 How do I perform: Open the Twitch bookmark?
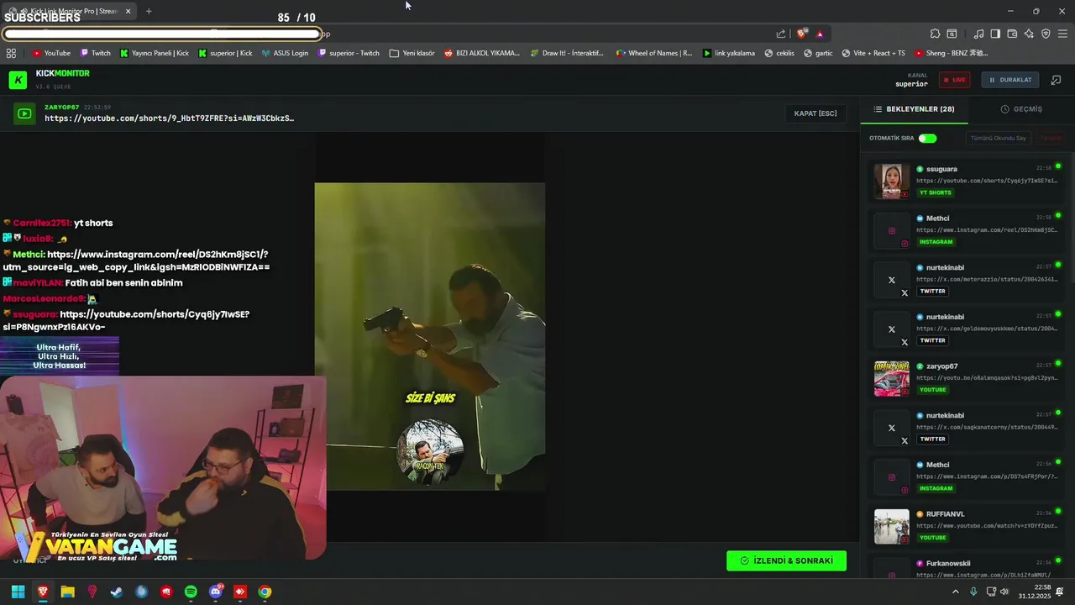tap(95, 53)
